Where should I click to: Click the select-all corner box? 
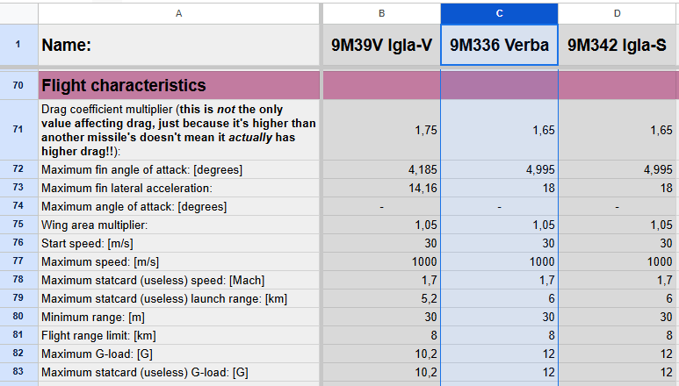[x=18, y=13]
